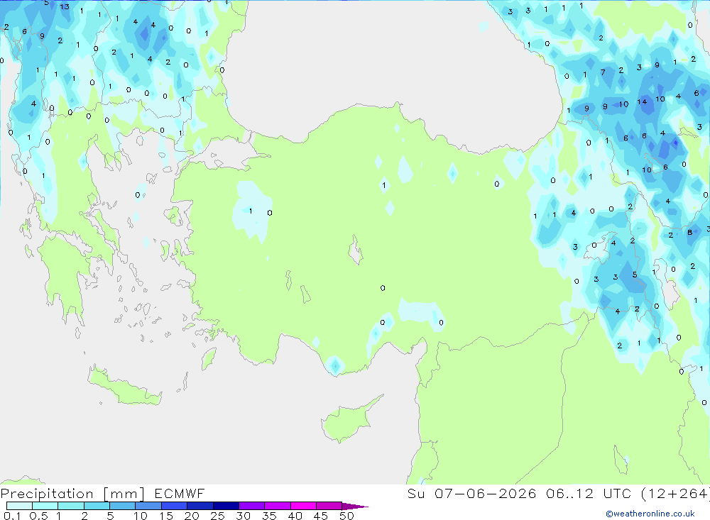This screenshot has height=520, width=710.
Task: Select the 35–40 mm violet legend swatch
Action: (278, 506)
